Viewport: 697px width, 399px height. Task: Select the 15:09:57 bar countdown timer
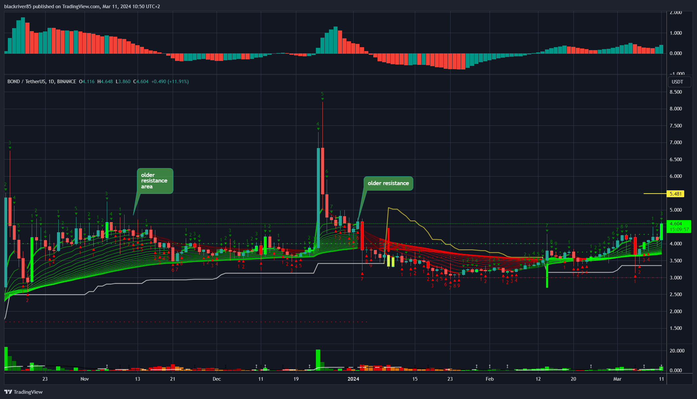(679, 230)
